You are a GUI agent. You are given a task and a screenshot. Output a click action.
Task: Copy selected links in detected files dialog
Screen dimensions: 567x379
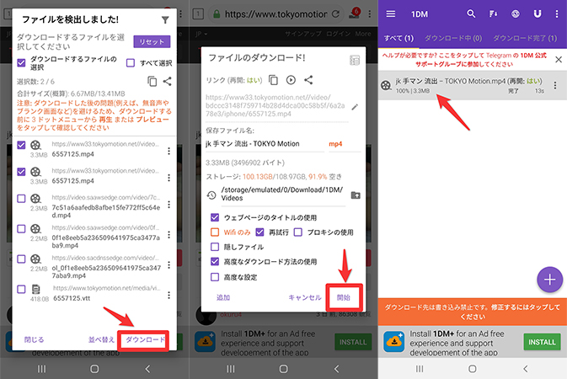pos(152,82)
